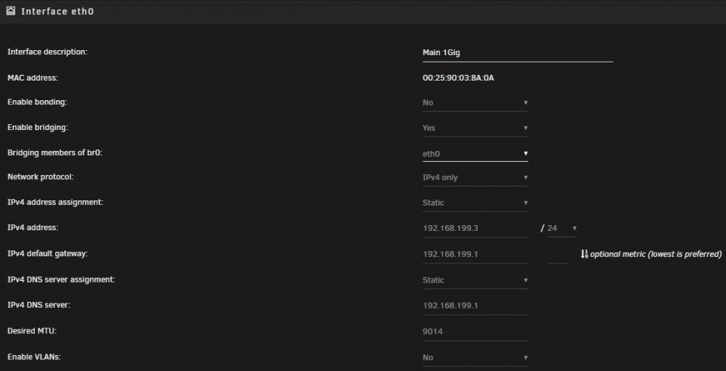The height and width of the screenshot is (371, 726).
Task: Click the IPv4 default gateway field
Action: pyautogui.click(x=475, y=255)
